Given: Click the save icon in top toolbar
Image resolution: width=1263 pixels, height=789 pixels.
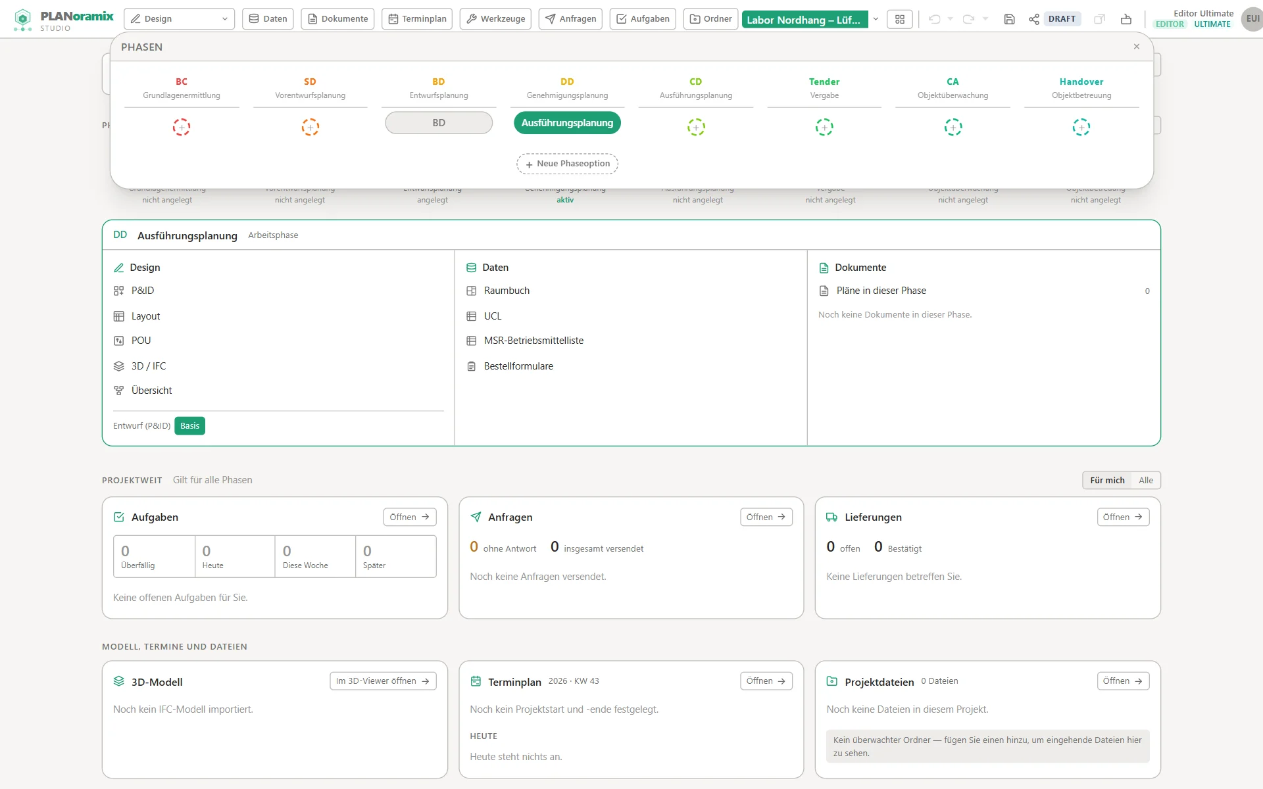Looking at the screenshot, I should pos(1009,19).
